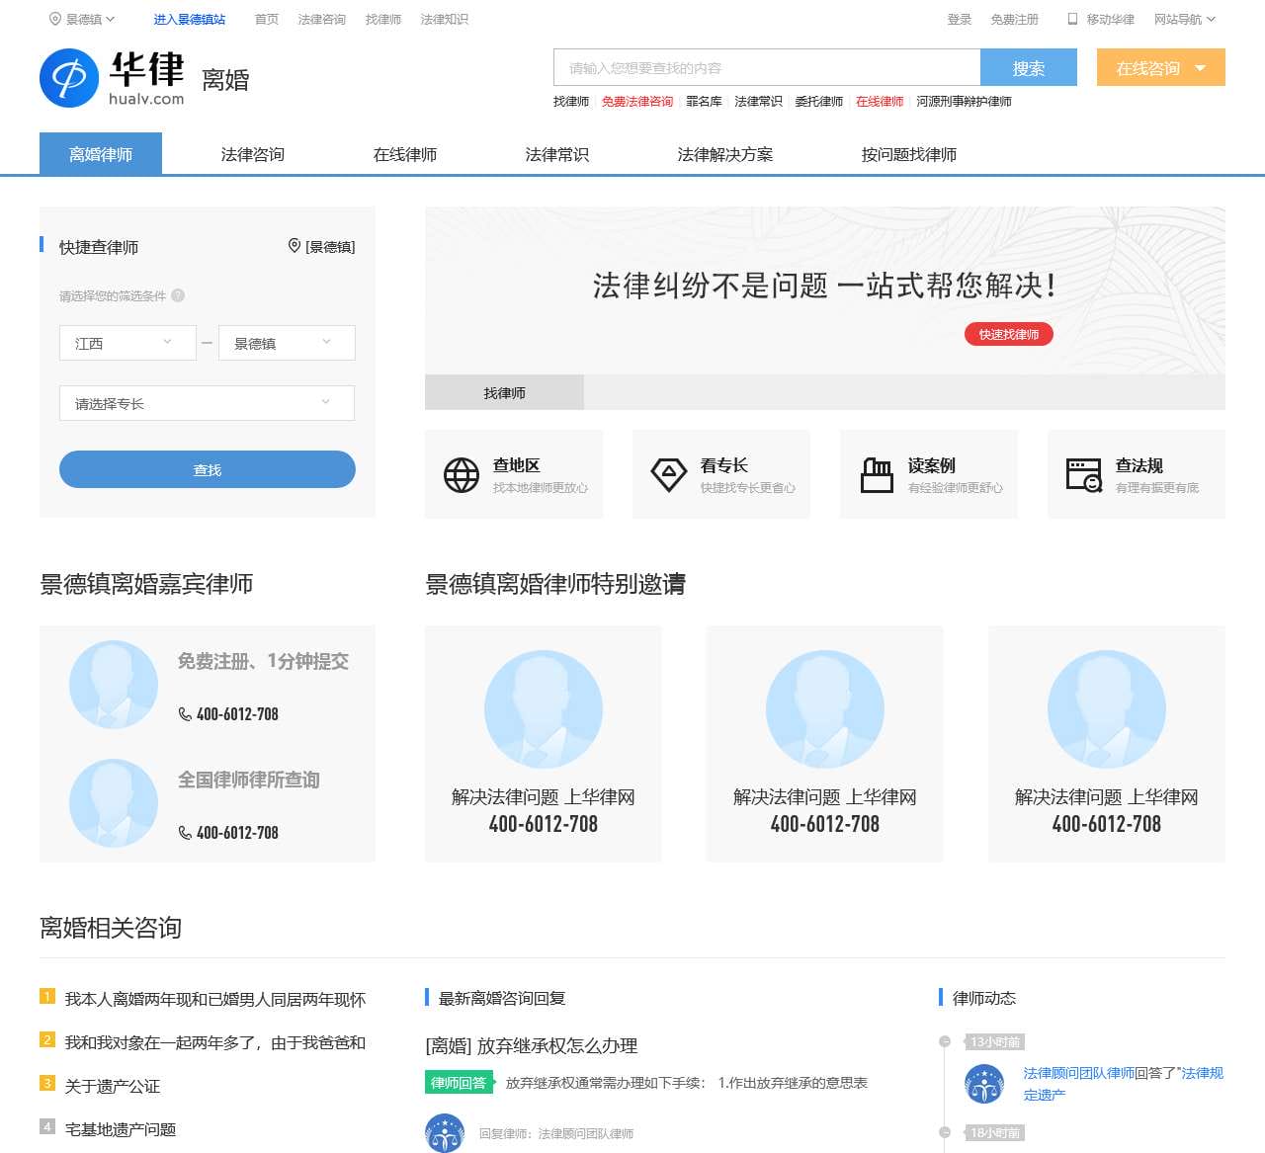Click the diamond icon for 看专长
This screenshot has height=1153, width=1265.
[669, 474]
